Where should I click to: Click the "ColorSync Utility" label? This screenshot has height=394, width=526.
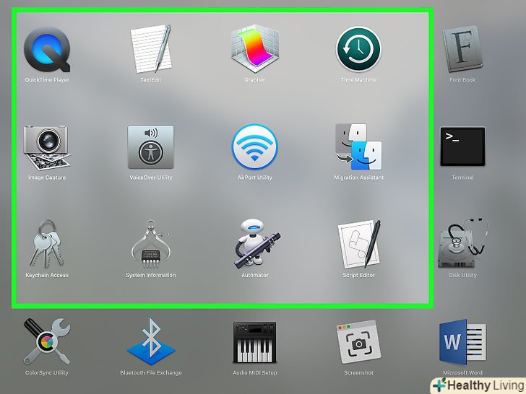[x=47, y=372]
